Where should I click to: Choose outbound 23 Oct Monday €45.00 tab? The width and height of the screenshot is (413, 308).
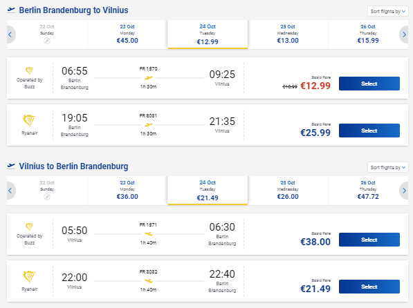point(127,35)
